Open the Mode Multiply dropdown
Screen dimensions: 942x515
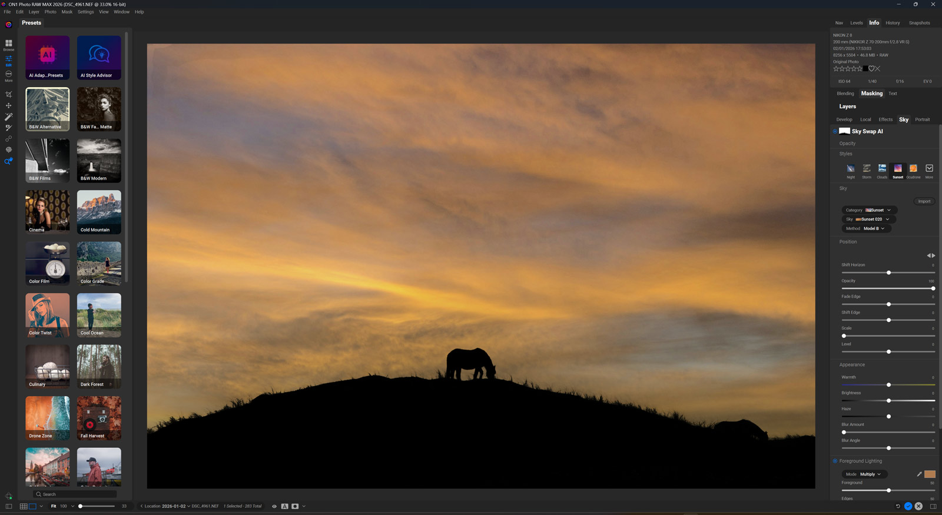coord(864,474)
